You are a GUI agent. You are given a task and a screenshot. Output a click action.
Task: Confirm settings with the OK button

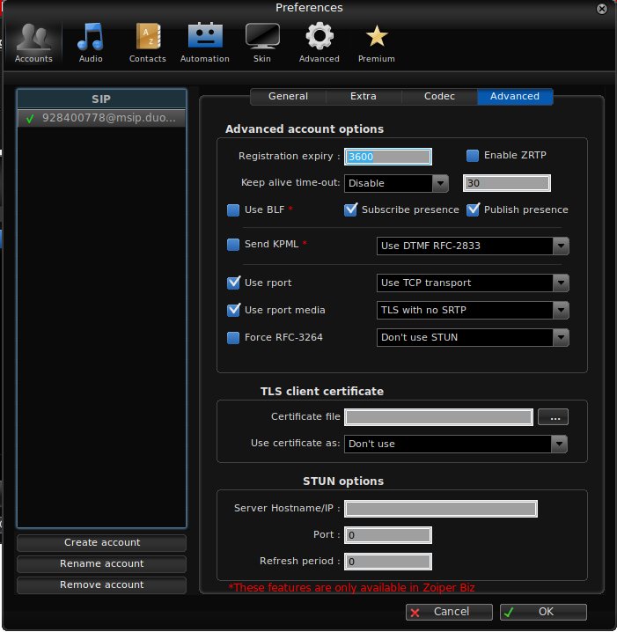point(543,612)
